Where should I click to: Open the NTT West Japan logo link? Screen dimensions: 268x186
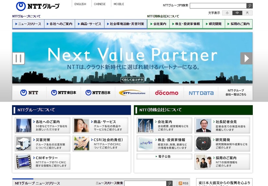98,93
